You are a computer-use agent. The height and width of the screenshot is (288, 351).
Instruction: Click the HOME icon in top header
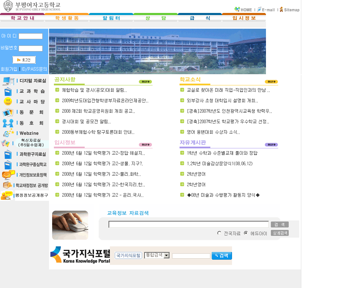(237, 9)
